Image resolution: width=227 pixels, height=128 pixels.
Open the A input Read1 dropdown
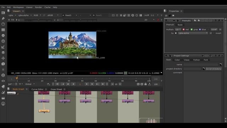pos(71,15)
